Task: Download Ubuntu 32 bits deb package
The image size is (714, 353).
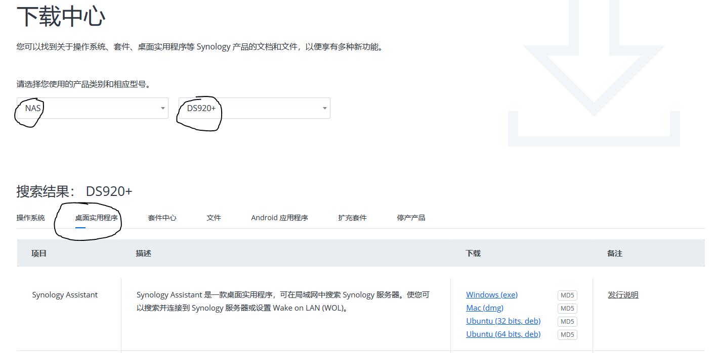Action: tap(503, 321)
